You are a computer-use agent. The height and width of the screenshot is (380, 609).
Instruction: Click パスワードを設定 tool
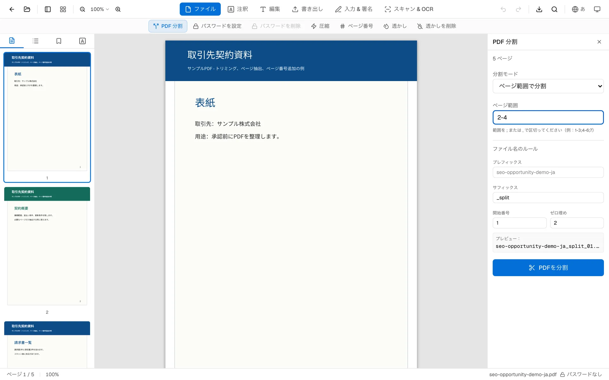pyautogui.click(x=217, y=26)
